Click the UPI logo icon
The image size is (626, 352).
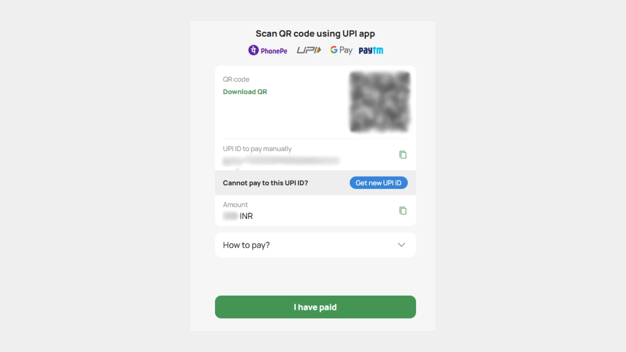tap(308, 50)
